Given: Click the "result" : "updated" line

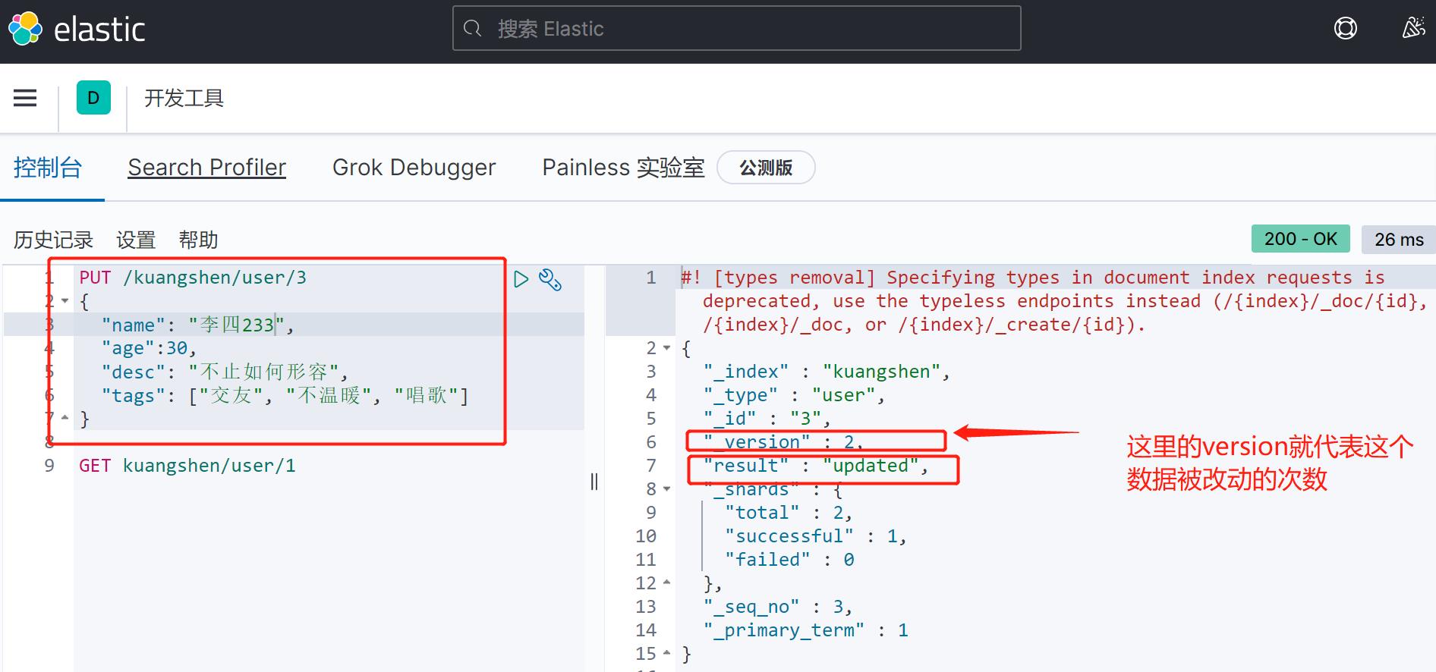Looking at the screenshot, I should [x=816, y=466].
